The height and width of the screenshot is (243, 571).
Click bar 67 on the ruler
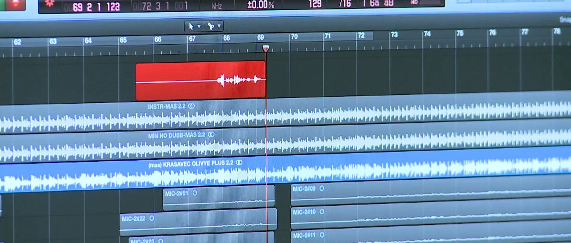click(x=192, y=39)
